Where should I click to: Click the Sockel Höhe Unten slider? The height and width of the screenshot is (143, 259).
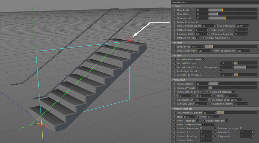click(245, 63)
